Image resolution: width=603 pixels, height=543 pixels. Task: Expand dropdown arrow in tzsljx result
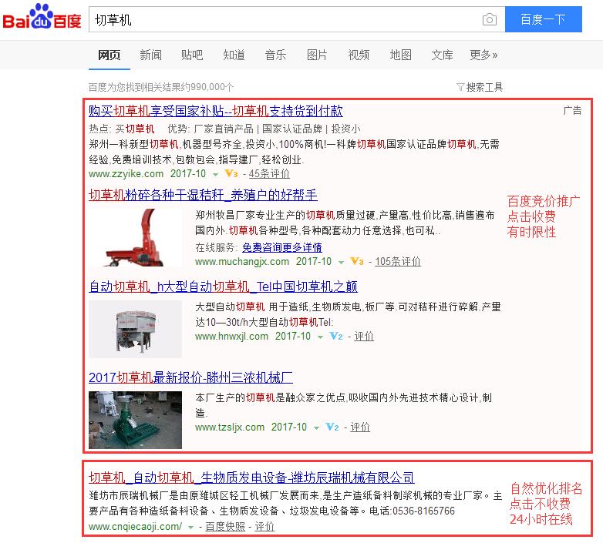pos(316,428)
